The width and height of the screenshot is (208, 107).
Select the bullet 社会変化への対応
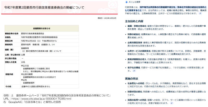pos(136,83)
